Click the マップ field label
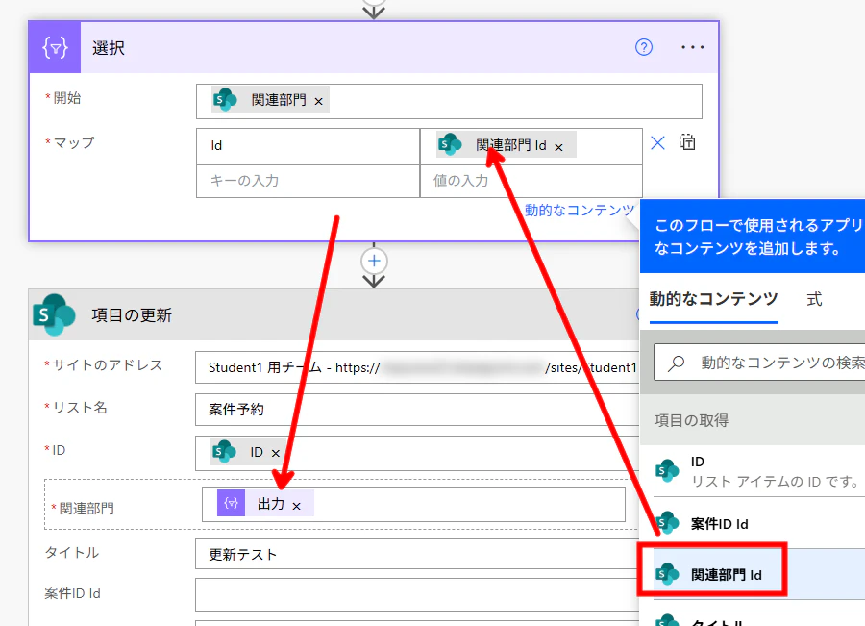Viewport: 865px width, 626px height. tap(73, 143)
